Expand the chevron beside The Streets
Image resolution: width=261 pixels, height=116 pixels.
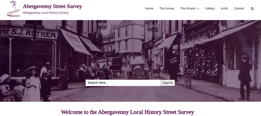click(198, 9)
